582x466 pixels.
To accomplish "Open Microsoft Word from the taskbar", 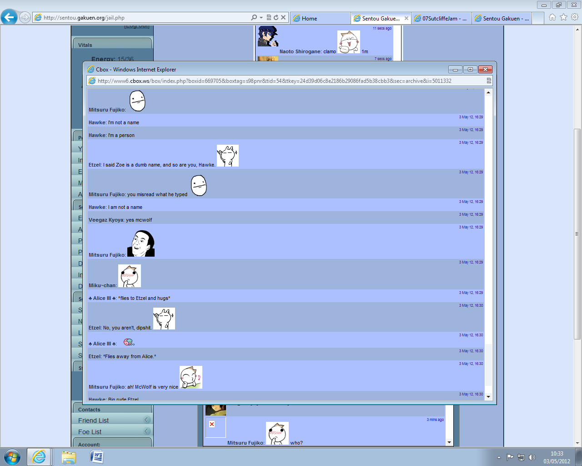I will point(97,457).
